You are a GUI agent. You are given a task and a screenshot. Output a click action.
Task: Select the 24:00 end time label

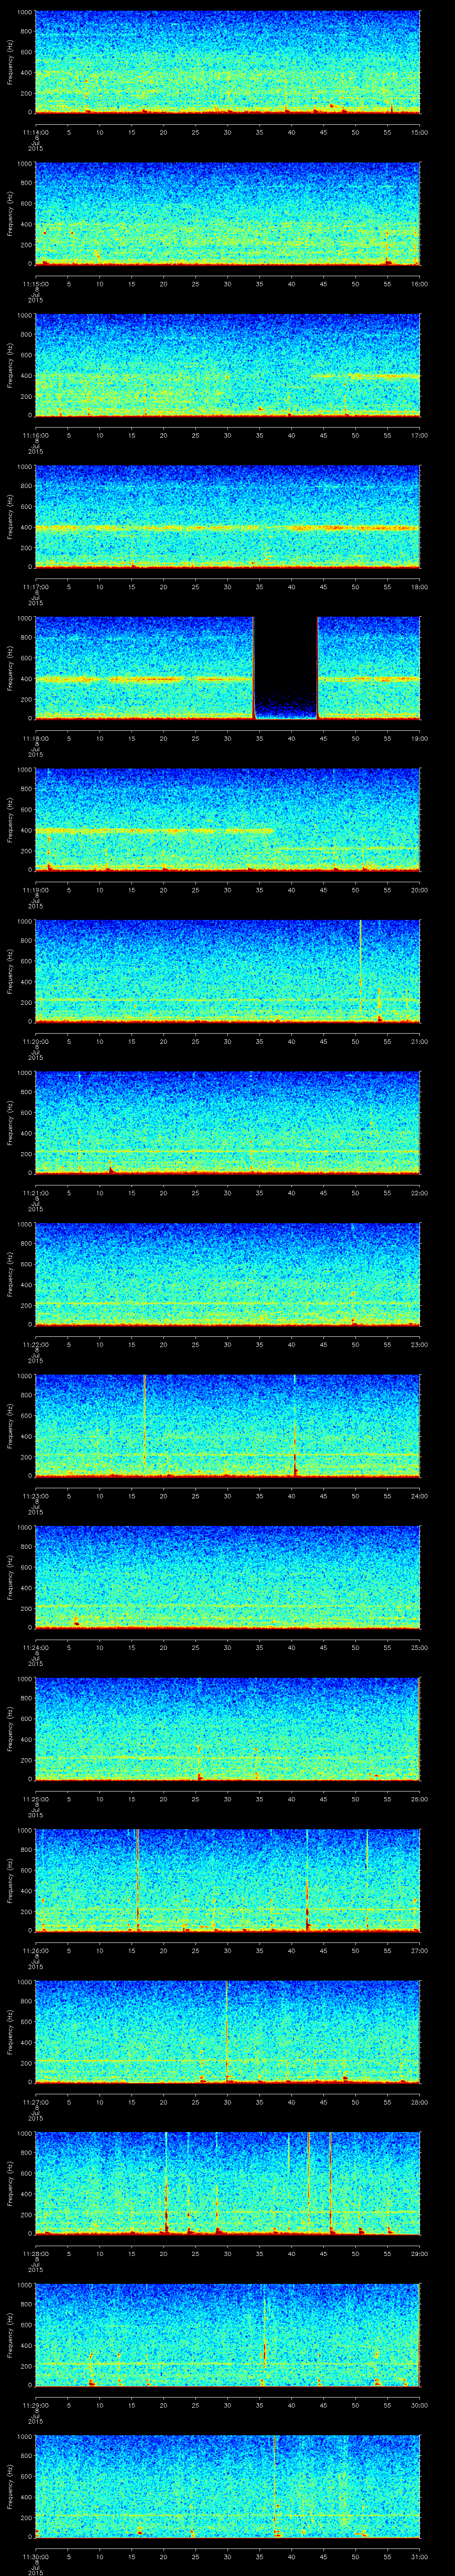(420, 1495)
